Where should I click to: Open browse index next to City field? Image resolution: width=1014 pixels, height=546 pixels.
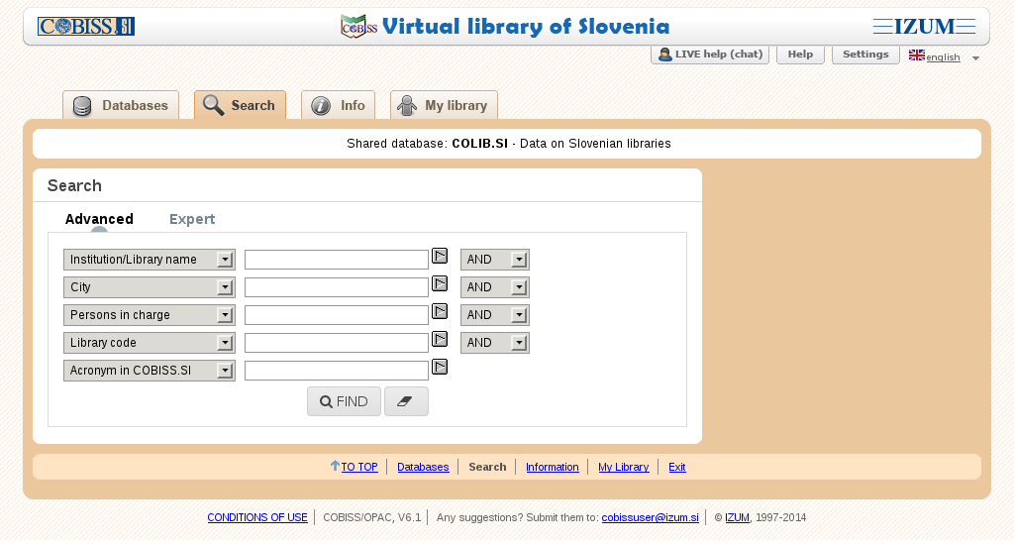tap(441, 284)
